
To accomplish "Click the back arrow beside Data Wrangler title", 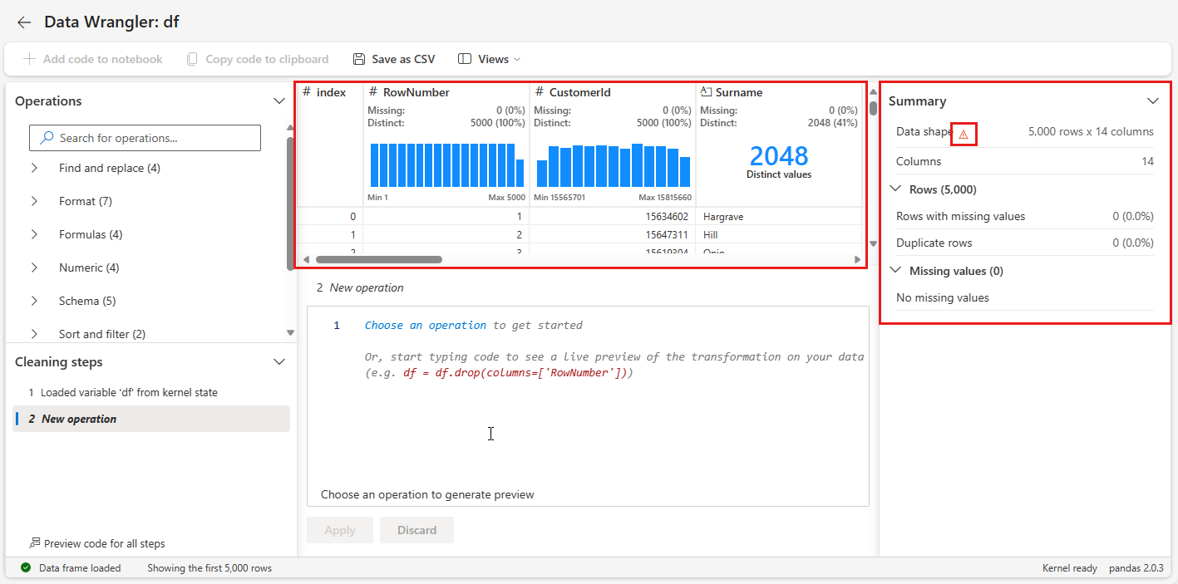I will tap(24, 22).
